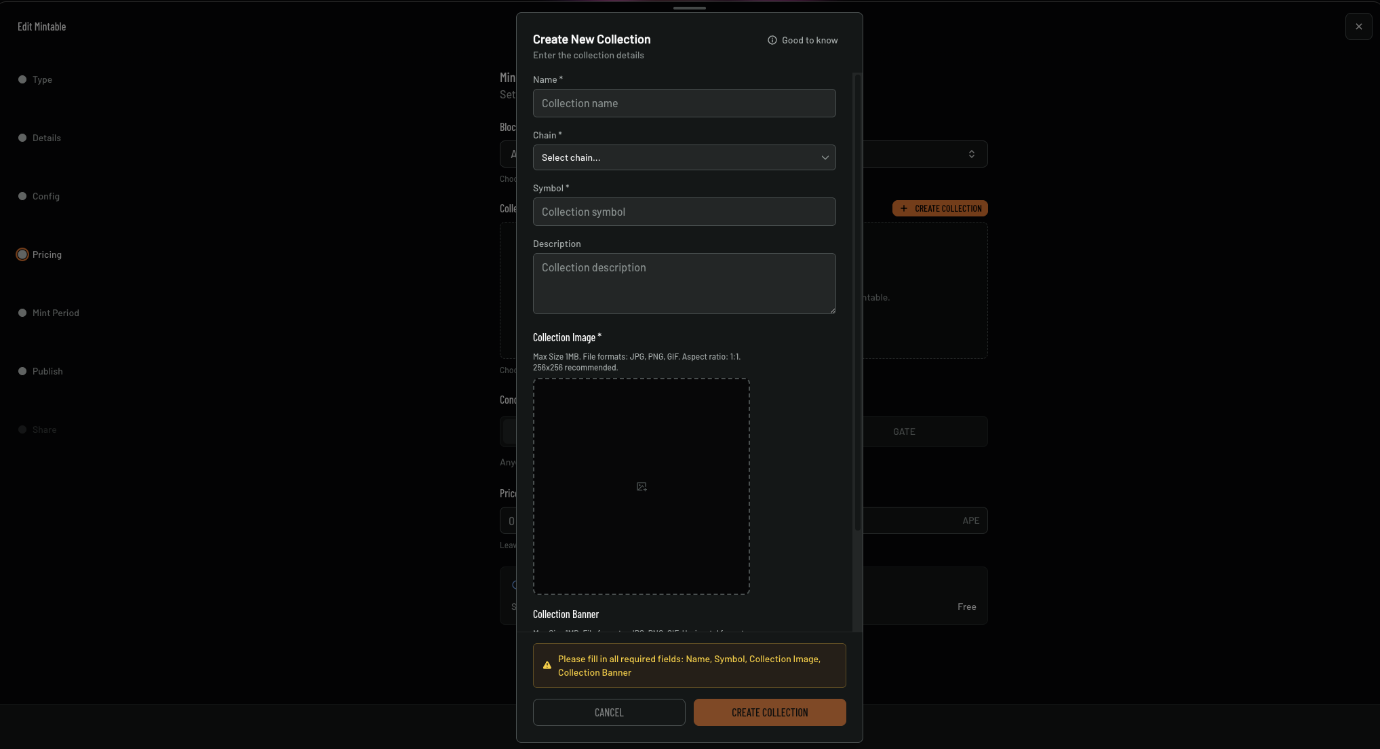Dismiss the dialog using the X icon
1380x749 pixels.
point(1358,26)
